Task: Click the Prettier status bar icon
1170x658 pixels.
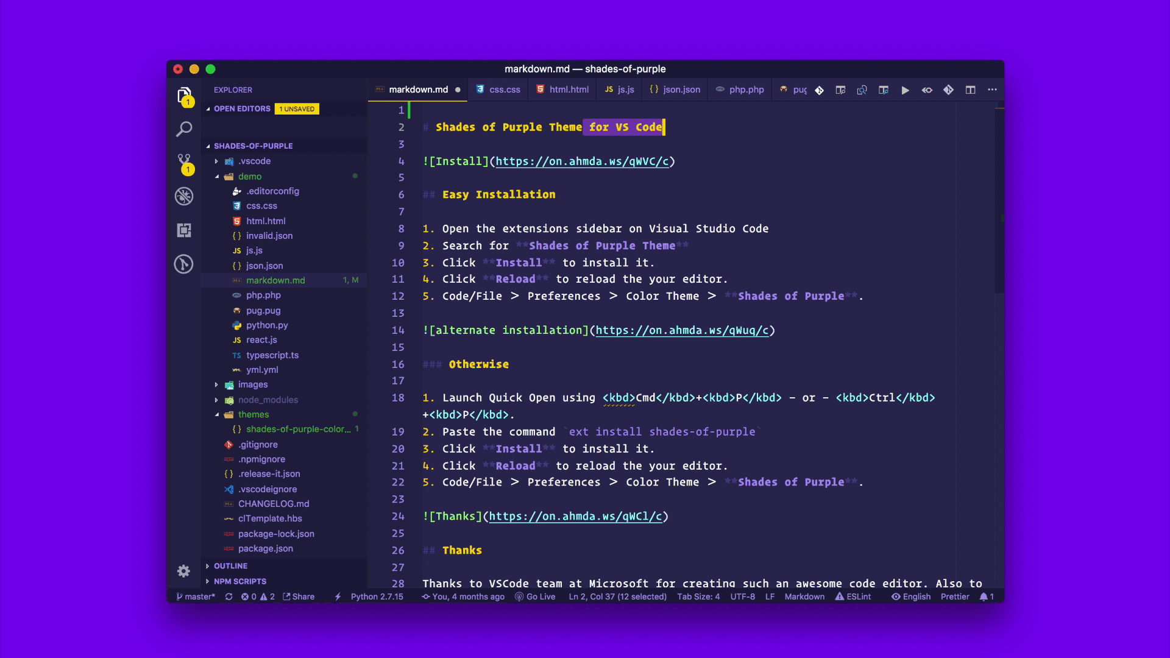Action: coord(955,596)
